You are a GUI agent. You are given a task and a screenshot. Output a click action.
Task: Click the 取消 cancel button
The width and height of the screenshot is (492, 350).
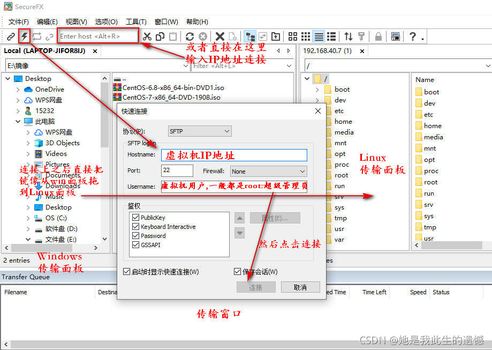(x=300, y=287)
